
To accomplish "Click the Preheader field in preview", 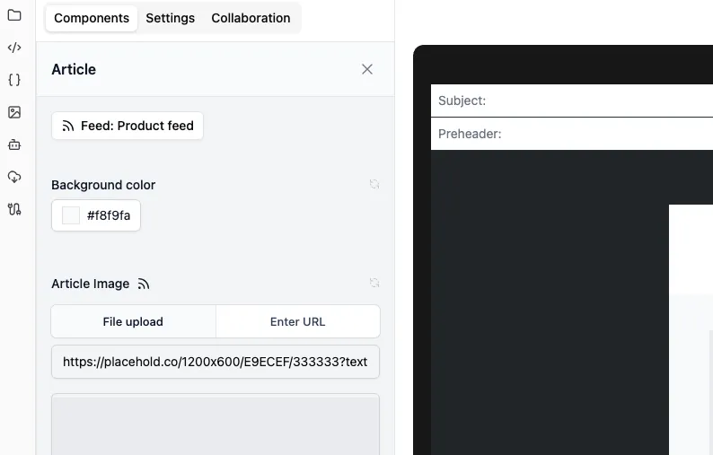I will [x=572, y=134].
